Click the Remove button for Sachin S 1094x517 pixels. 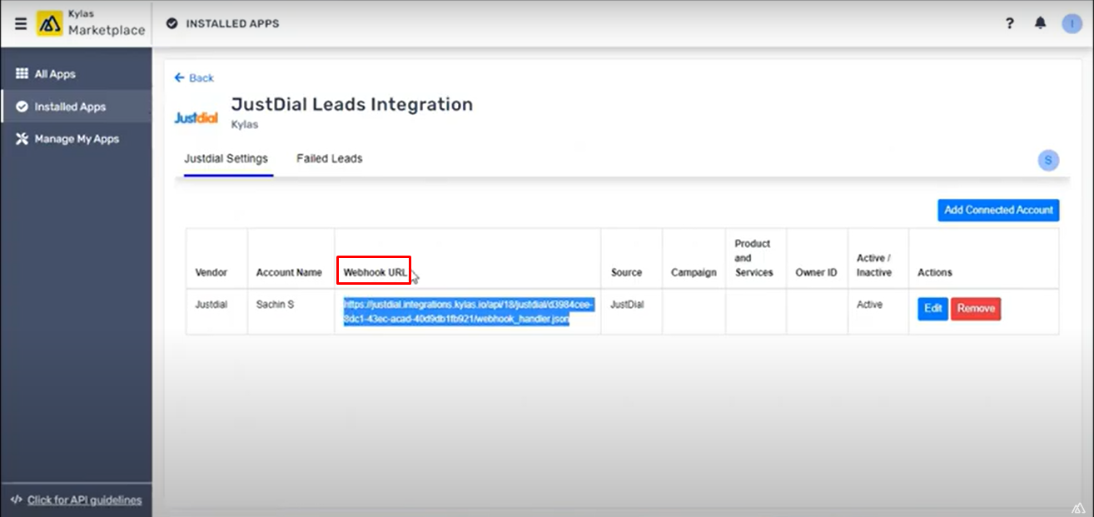click(x=976, y=309)
